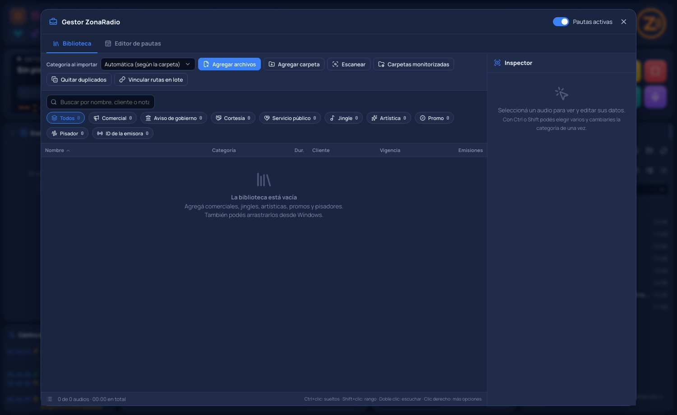Open the Editor de pautas tab
Screen dimensions: 677x415
pyautogui.click(x=133, y=44)
